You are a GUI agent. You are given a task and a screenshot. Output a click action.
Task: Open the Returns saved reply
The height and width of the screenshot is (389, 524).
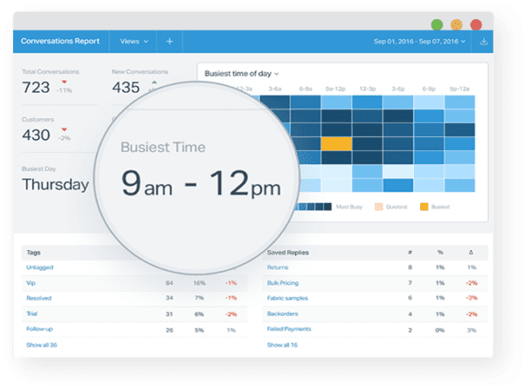click(278, 267)
